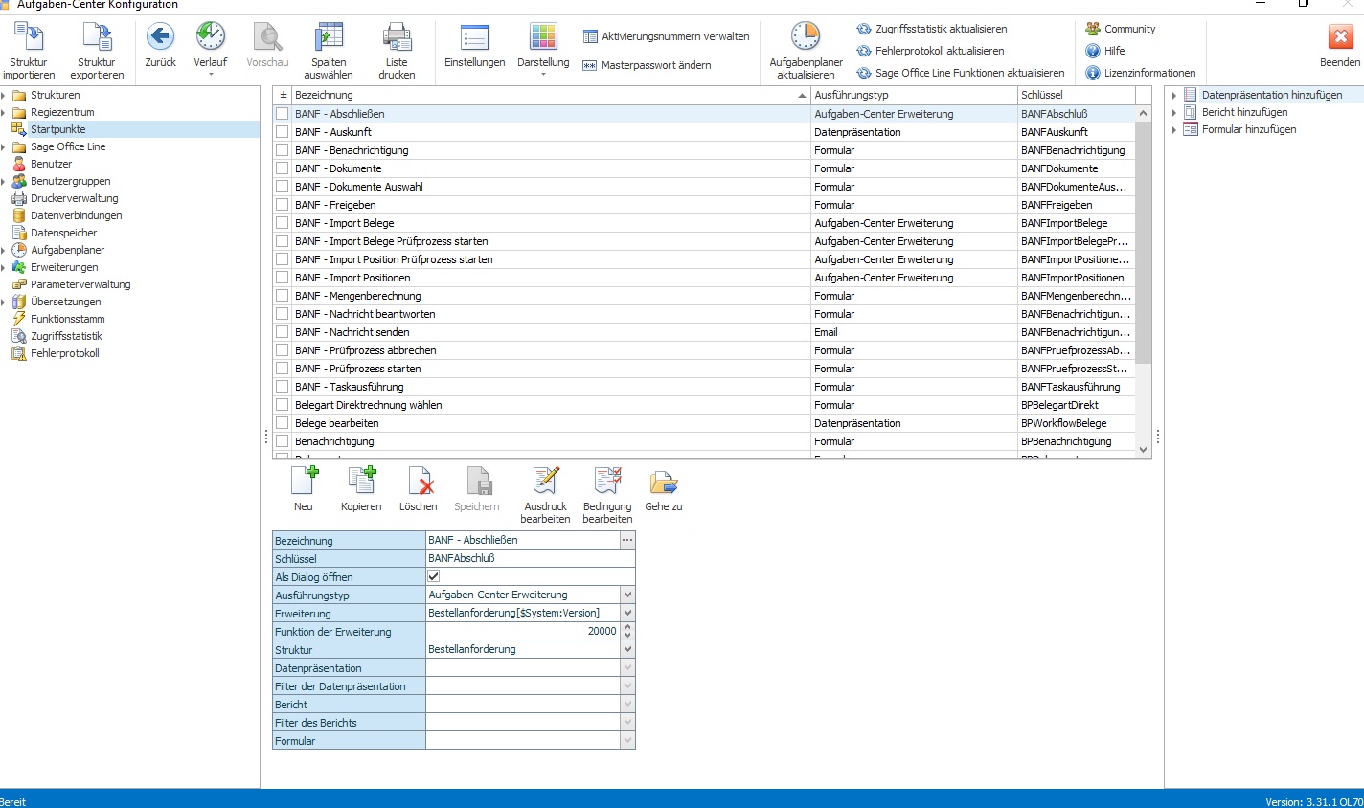Select Sage Office Line in the tree
The width and height of the screenshot is (1364, 808).
point(68,146)
